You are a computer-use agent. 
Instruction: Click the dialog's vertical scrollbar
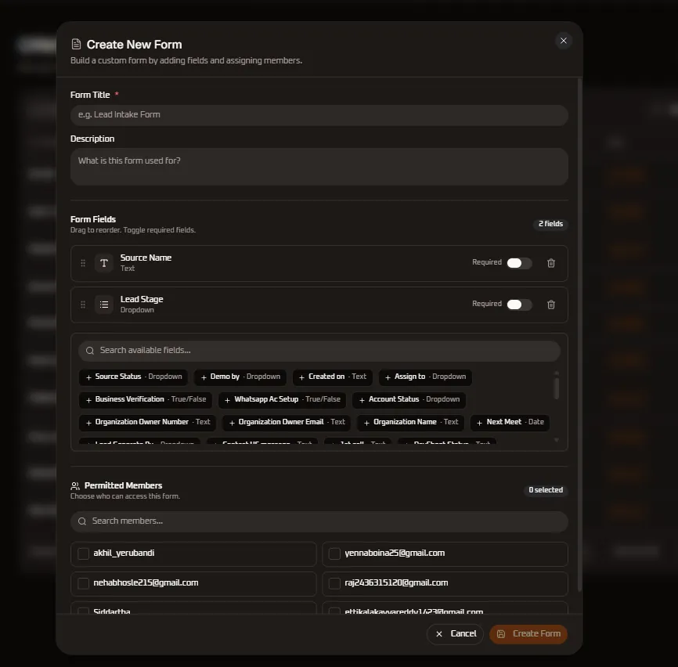(580, 335)
